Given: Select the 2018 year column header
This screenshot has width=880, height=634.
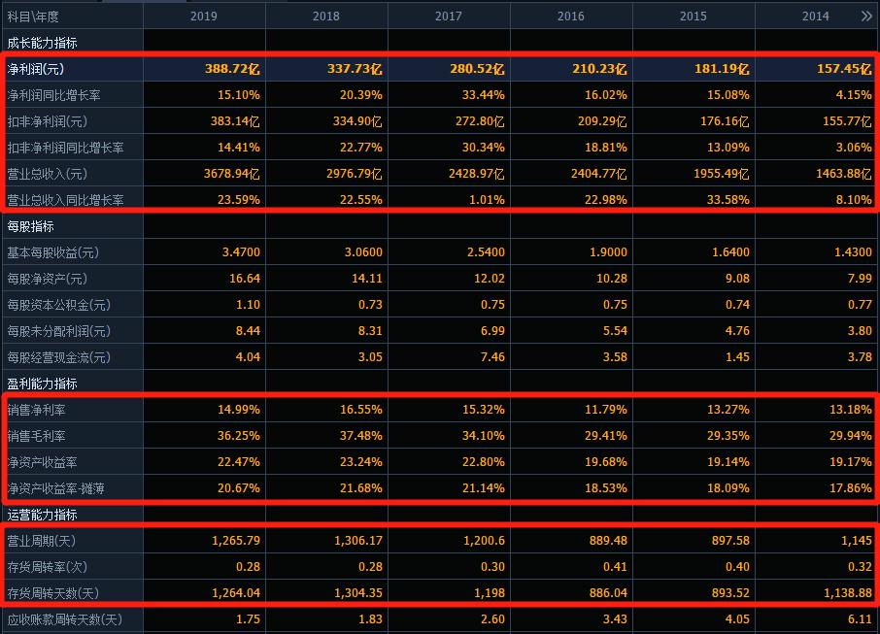Looking at the screenshot, I should (326, 17).
